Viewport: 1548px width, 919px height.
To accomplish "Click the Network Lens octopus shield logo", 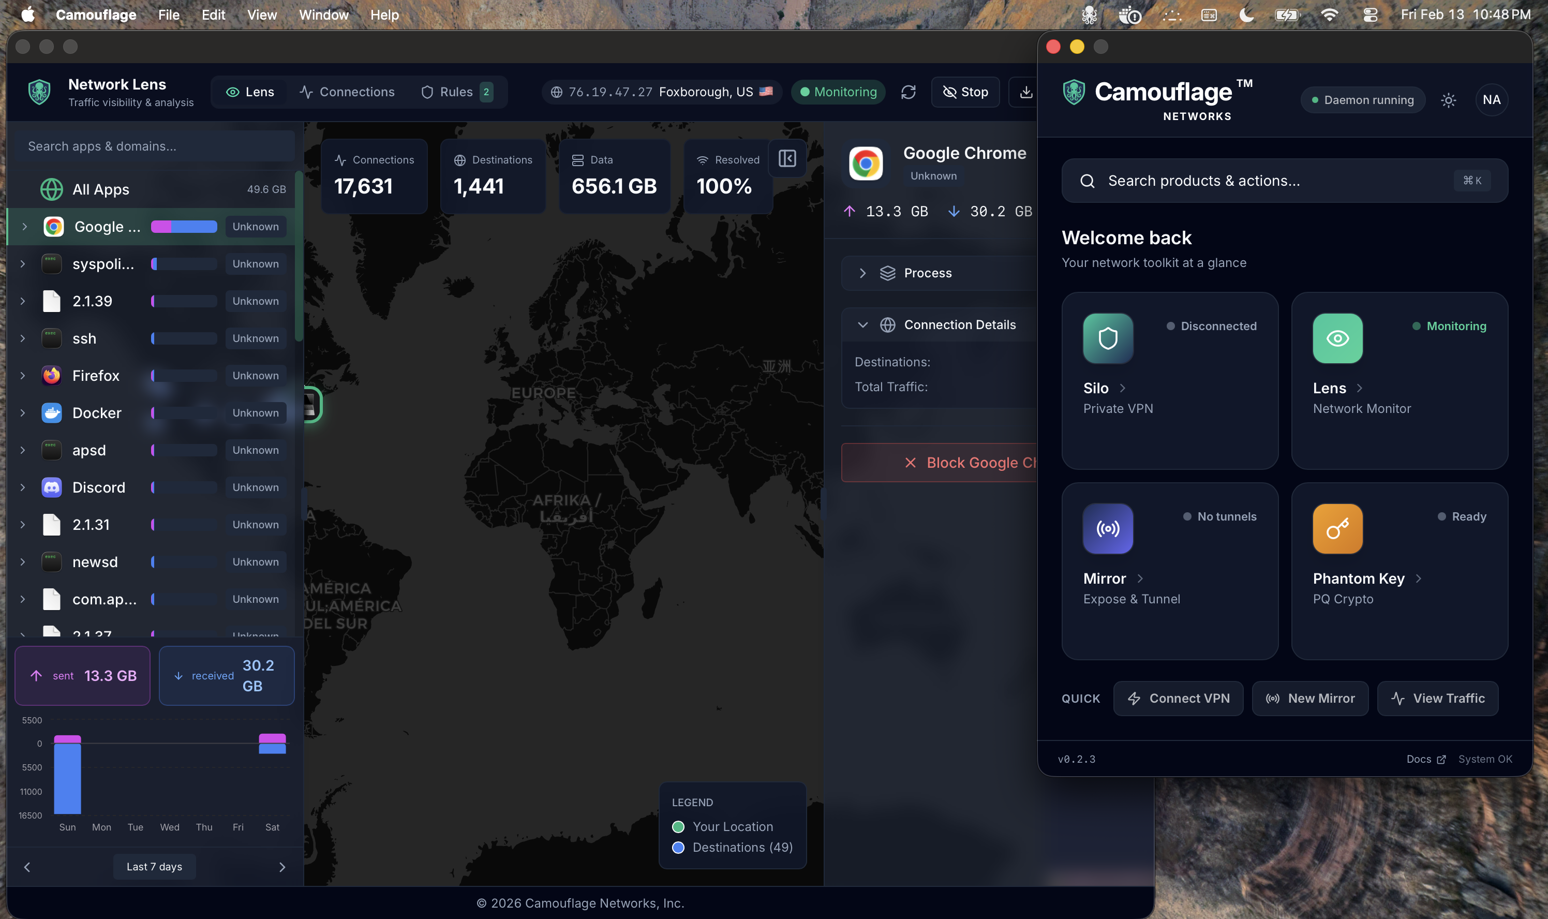I will point(39,92).
